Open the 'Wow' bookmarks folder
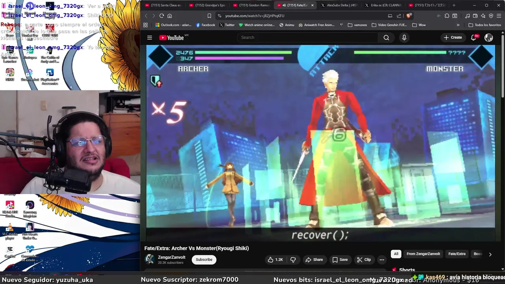505x284 pixels. tap(419, 25)
